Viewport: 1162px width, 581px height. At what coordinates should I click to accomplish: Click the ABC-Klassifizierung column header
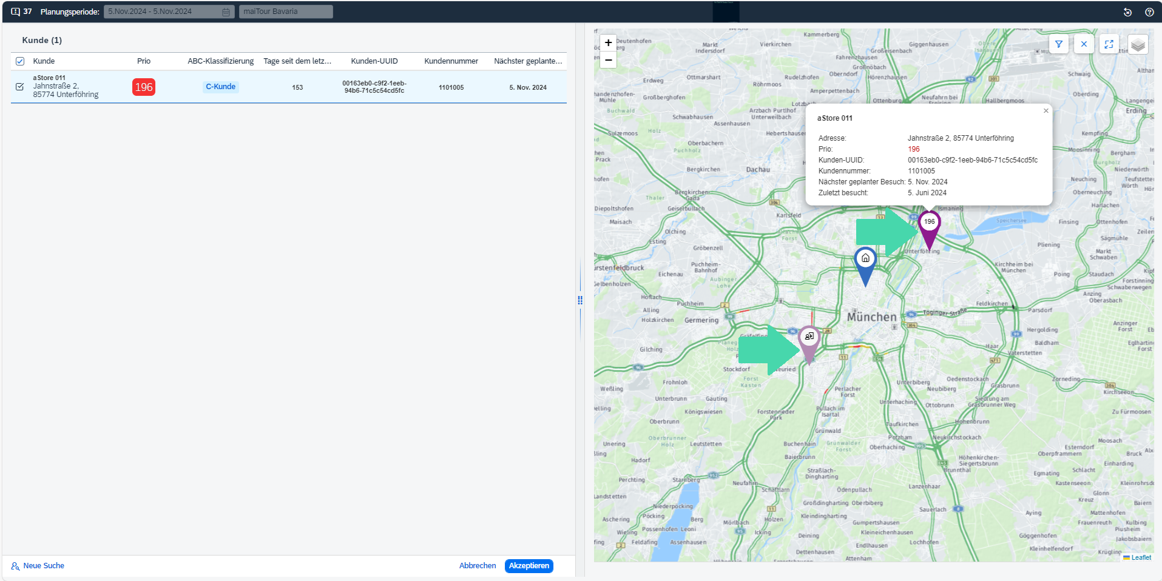coord(221,61)
